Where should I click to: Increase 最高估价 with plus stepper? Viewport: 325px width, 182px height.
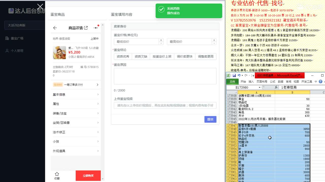click(214, 40)
